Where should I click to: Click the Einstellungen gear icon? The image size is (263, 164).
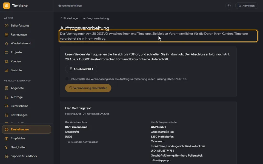pyautogui.click(x=7, y=130)
